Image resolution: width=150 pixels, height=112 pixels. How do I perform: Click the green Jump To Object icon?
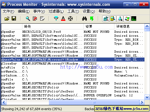pos(92,19)
